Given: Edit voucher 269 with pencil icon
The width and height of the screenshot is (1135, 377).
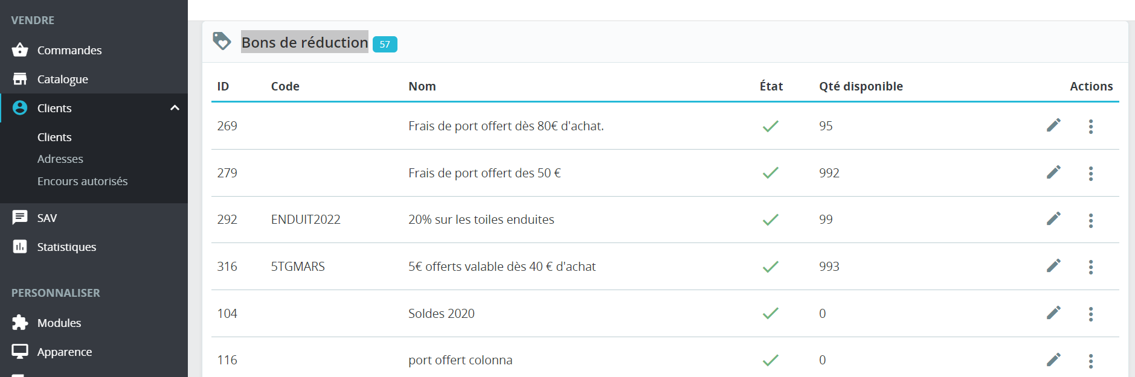Looking at the screenshot, I should tap(1053, 125).
